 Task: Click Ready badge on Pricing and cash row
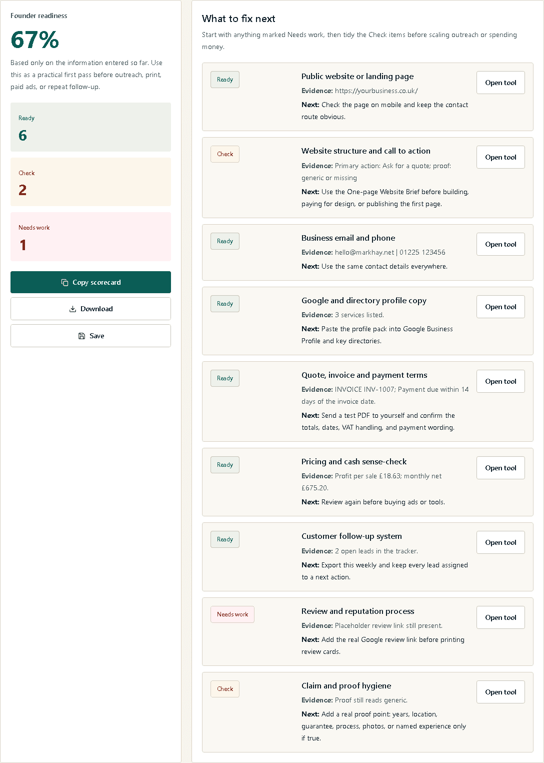[225, 465]
